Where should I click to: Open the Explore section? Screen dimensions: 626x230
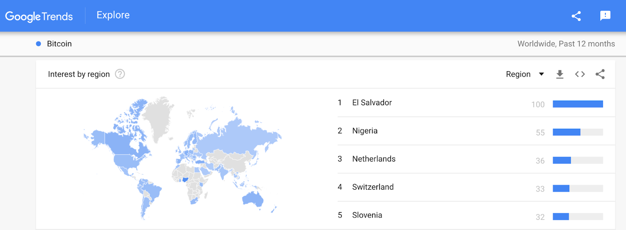pos(113,15)
